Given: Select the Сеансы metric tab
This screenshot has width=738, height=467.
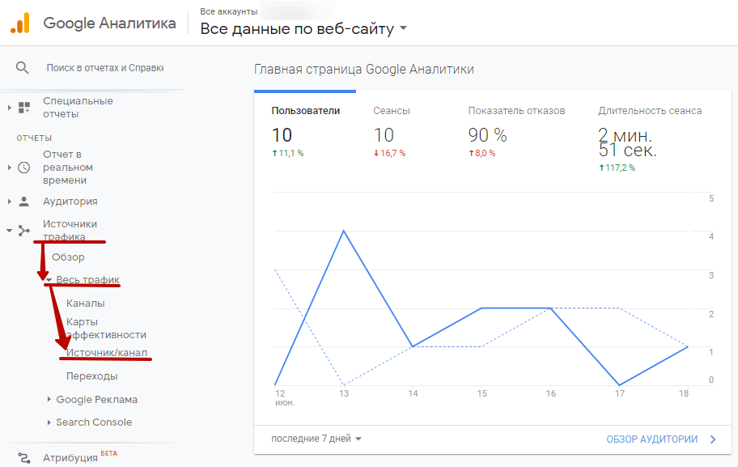Looking at the screenshot, I should point(392,131).
